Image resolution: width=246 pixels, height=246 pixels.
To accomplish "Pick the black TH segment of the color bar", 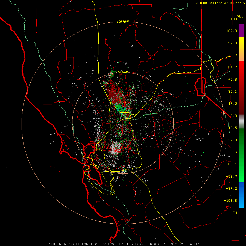I will (x=241, y=213).
